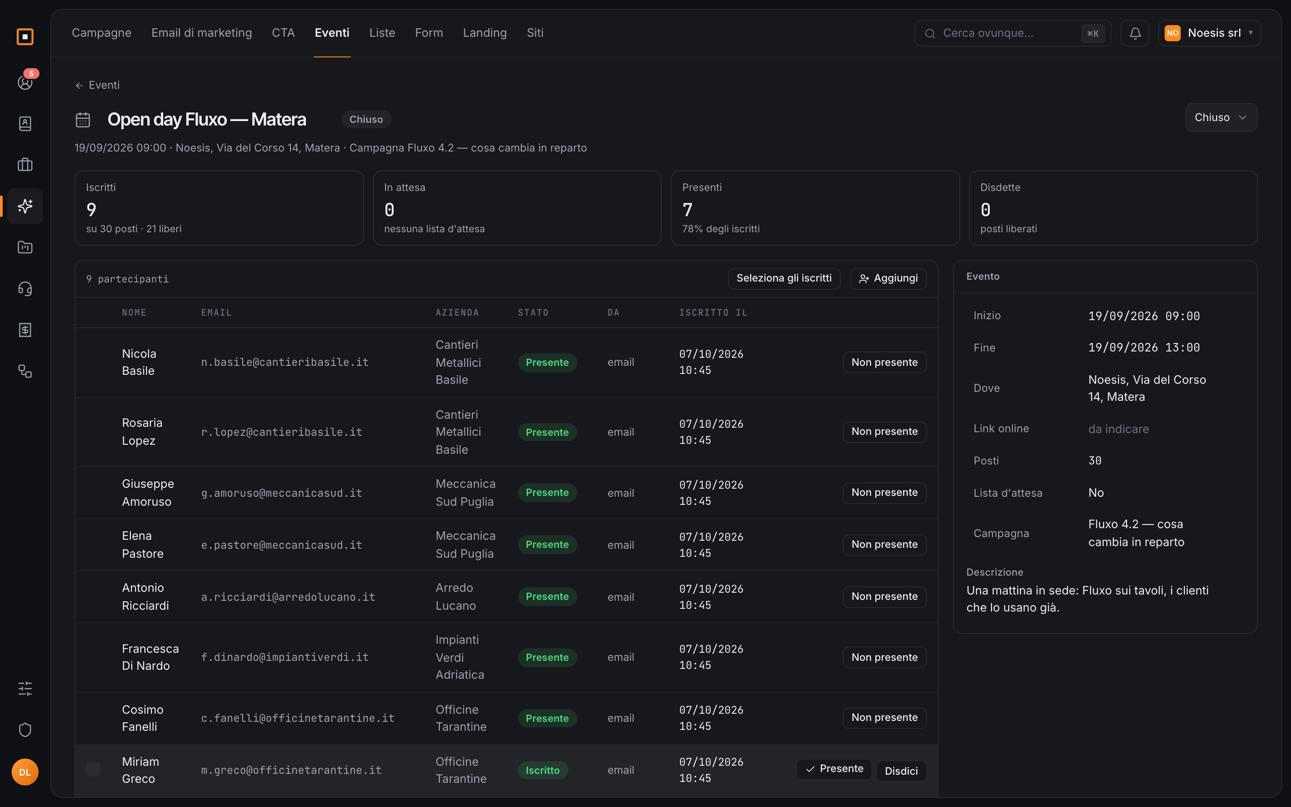Open the briefcase sidebar icon
This screenshot has width=1291, height=807.
click(25, 165)
